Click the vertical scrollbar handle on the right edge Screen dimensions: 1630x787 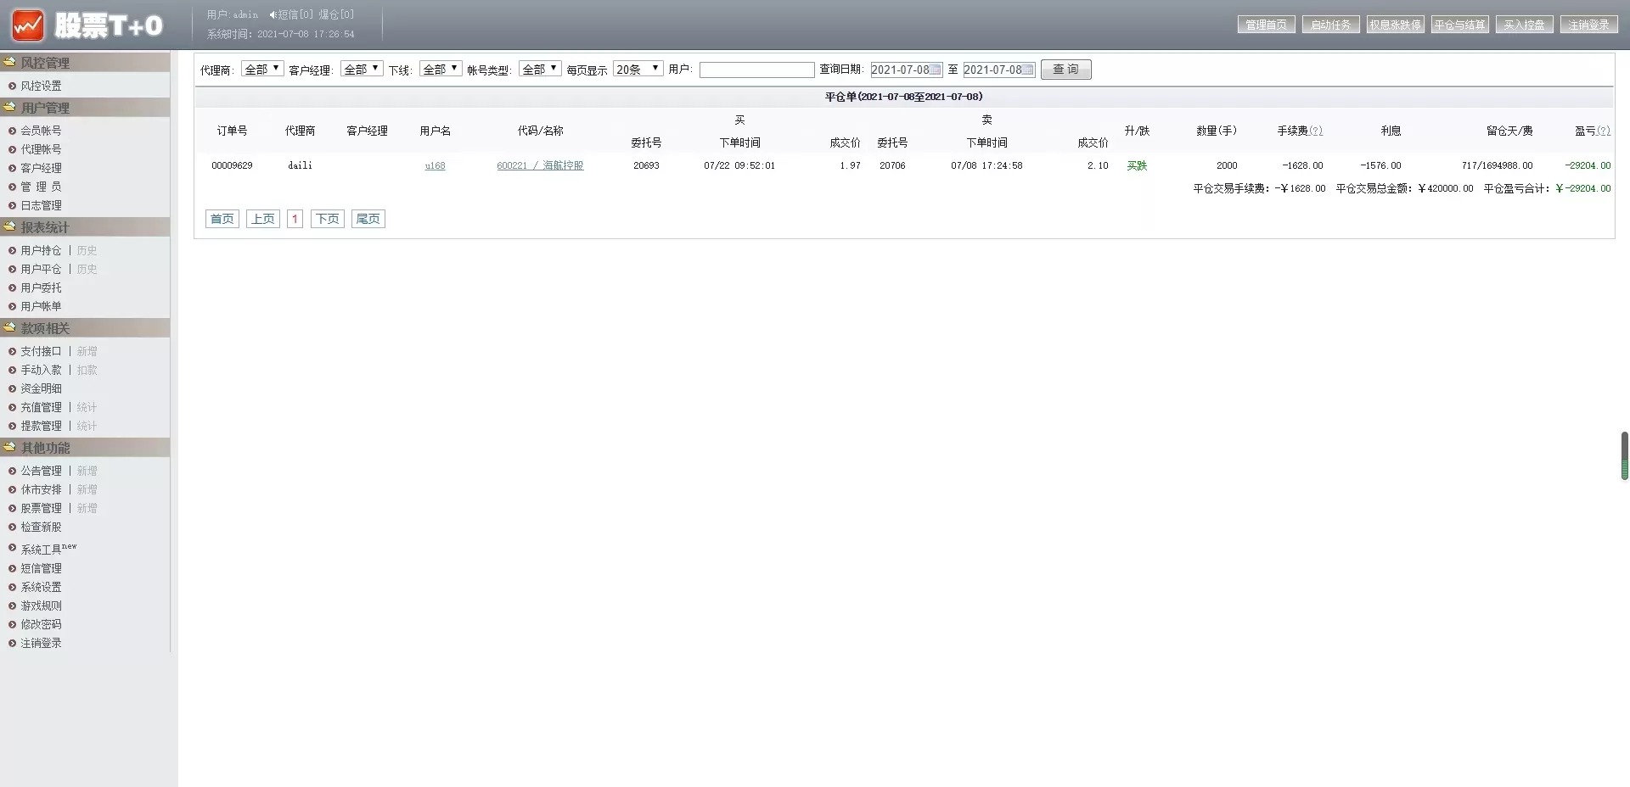point(1624,455)
